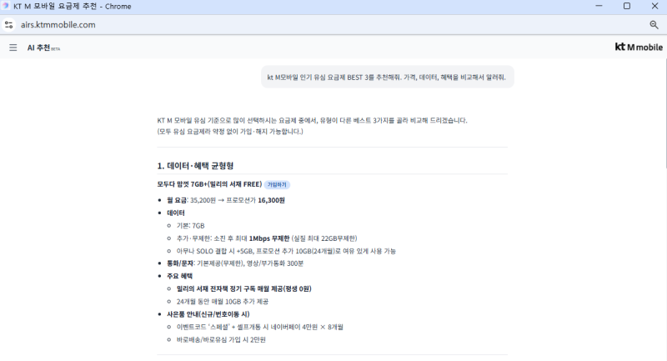Click the line 기본: 7GB
The width and height of the screenshot is (667, 361).
191,226
